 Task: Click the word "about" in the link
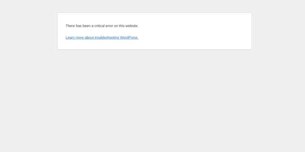(x=89, y=38)
